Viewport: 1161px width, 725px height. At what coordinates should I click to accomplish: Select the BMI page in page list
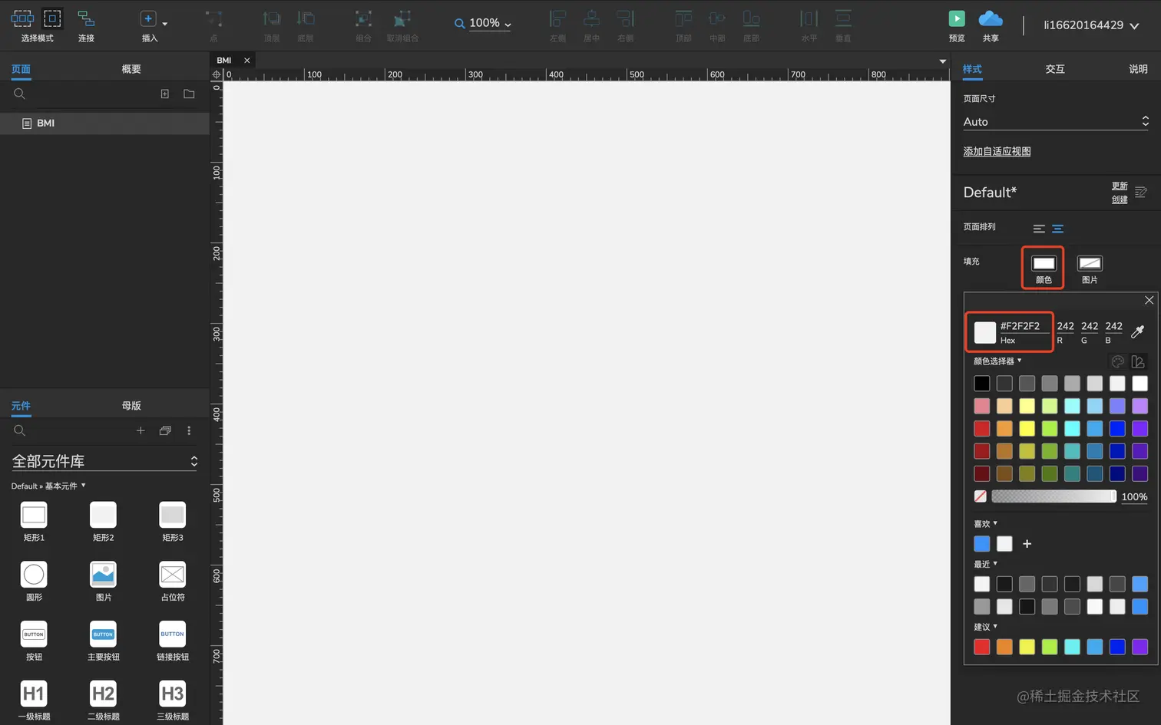click(x=104, y=123)
